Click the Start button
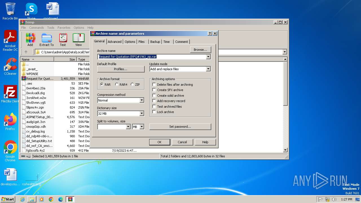 tap(8, 199)
